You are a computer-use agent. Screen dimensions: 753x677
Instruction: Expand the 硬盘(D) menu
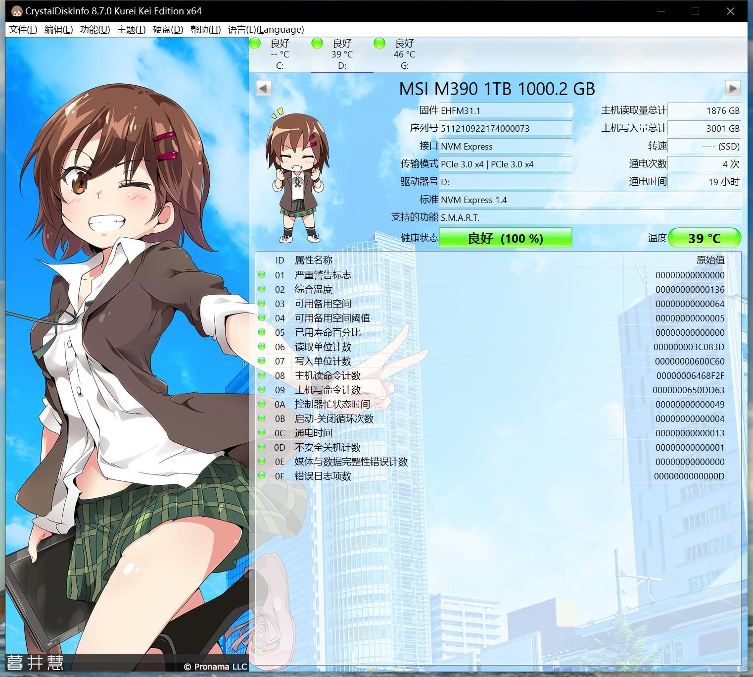tap(168, 30)
